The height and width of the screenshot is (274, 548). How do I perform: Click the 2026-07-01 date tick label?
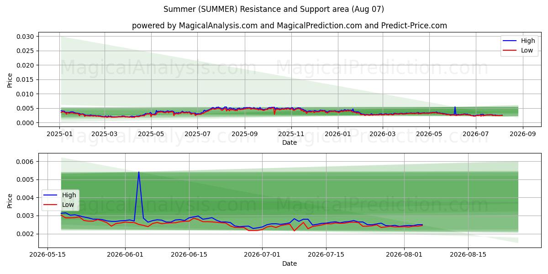click(263, 255)
